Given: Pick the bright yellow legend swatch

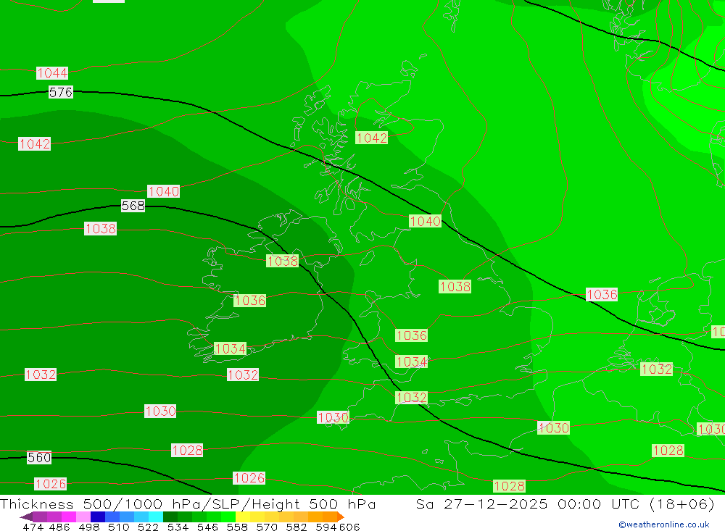Looking at the screenshot, I should 243,517.
